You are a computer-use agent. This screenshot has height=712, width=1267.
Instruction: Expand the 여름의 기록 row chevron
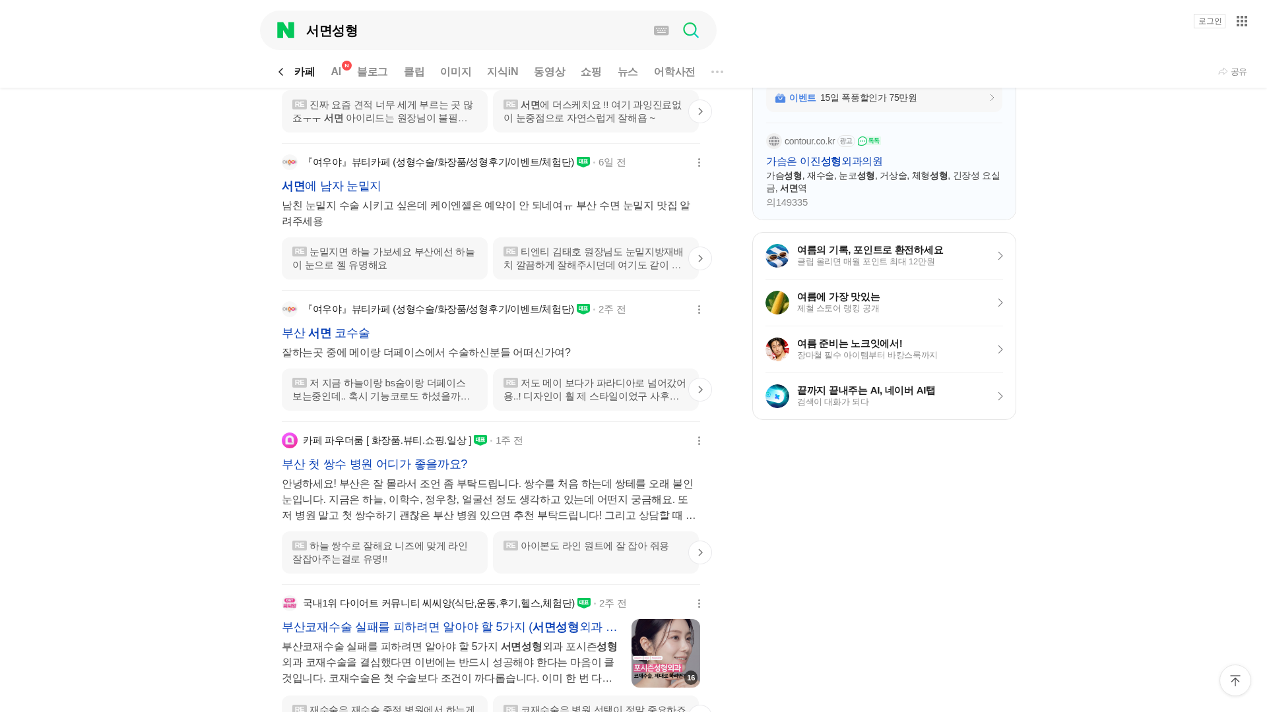tap(1000, 256)
